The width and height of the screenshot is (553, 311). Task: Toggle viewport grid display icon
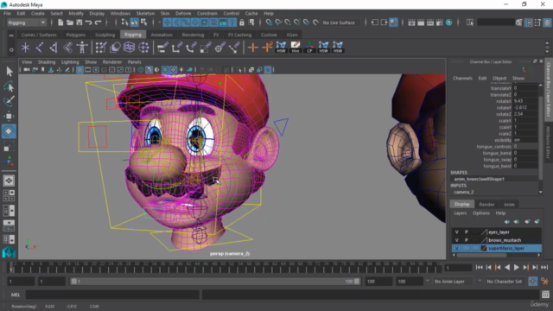pyautogui.click(x=79, y=70)
